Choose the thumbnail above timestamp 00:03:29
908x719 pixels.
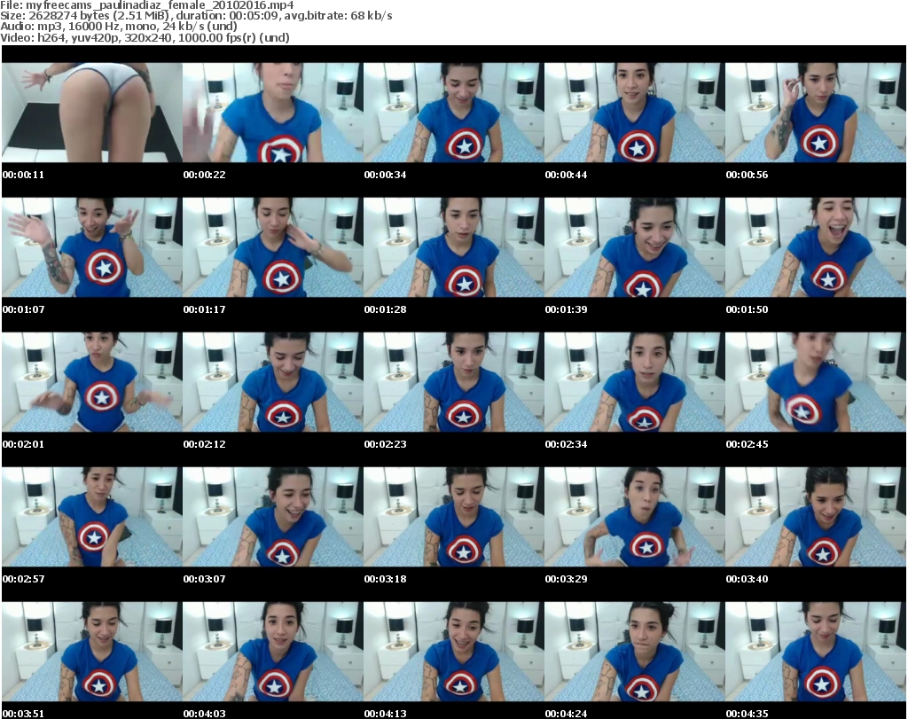click(634, 517)
